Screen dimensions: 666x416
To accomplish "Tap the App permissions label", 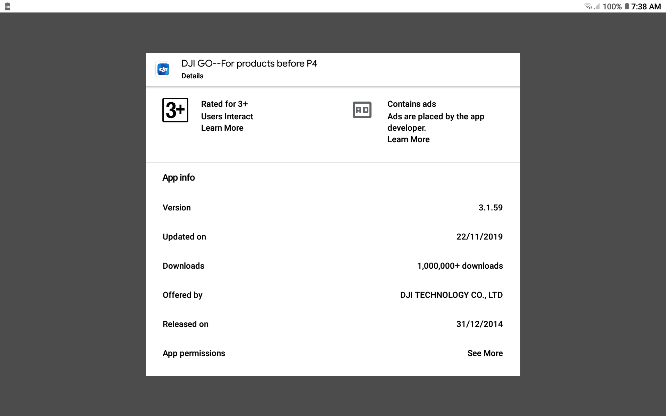I will click(x=194, y=353).
